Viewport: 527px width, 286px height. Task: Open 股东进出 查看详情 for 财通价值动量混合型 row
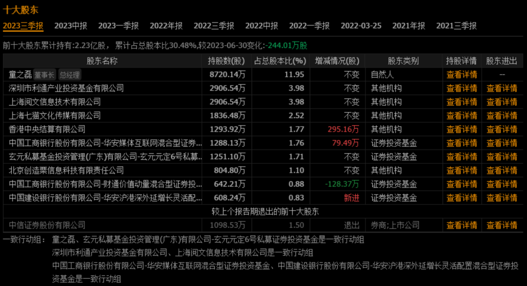502,184
